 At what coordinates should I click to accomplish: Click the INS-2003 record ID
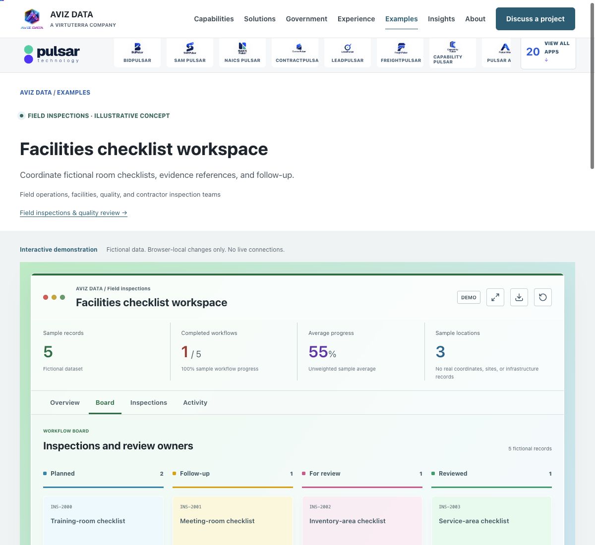coord(450,507)
